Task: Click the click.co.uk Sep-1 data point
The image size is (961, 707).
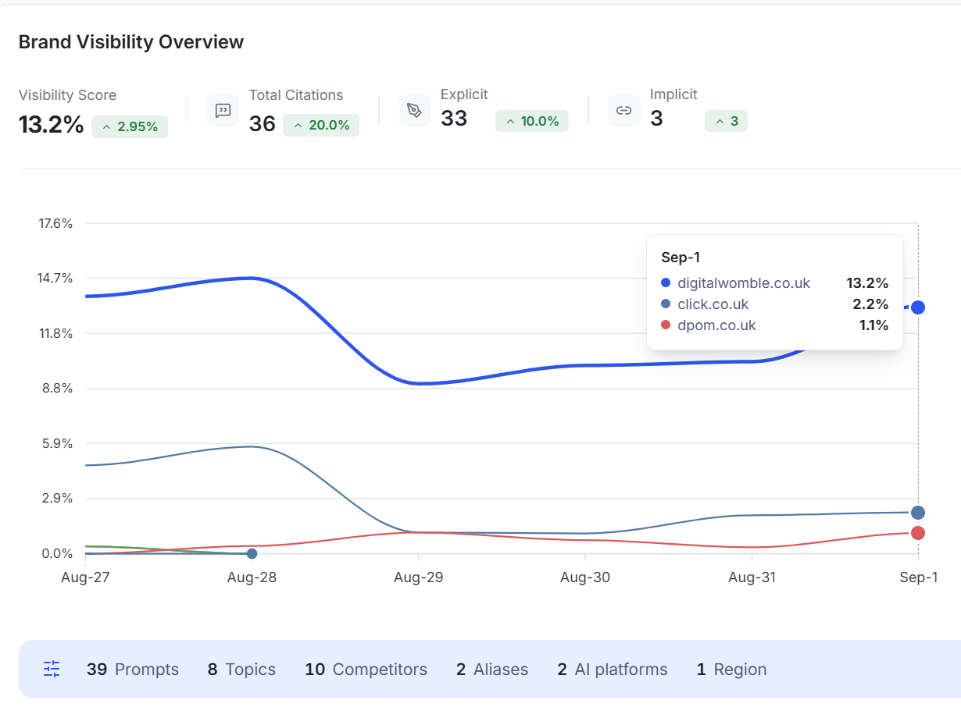Action: coord(918,513)
